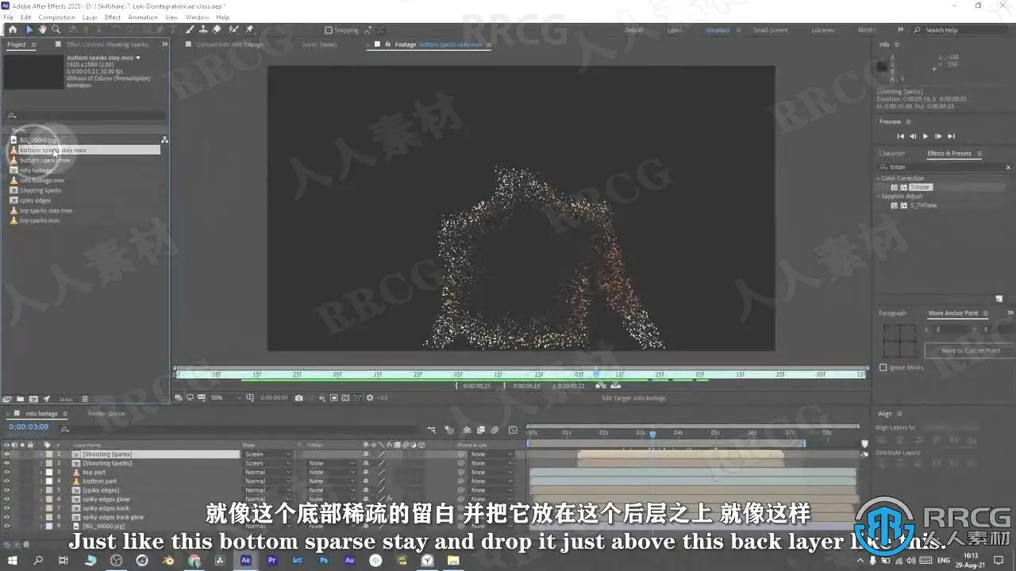Switch to the Character panel tab

(892, 153)
